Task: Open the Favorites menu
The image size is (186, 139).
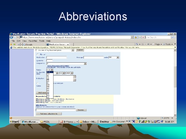Action: [x=33, y=41]
